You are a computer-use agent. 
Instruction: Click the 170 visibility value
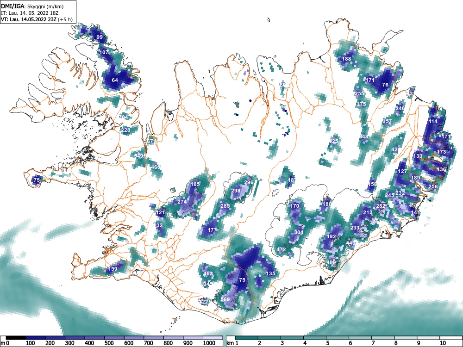pos(294,206)
